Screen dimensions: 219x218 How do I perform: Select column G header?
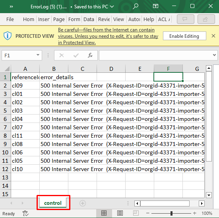194,68
